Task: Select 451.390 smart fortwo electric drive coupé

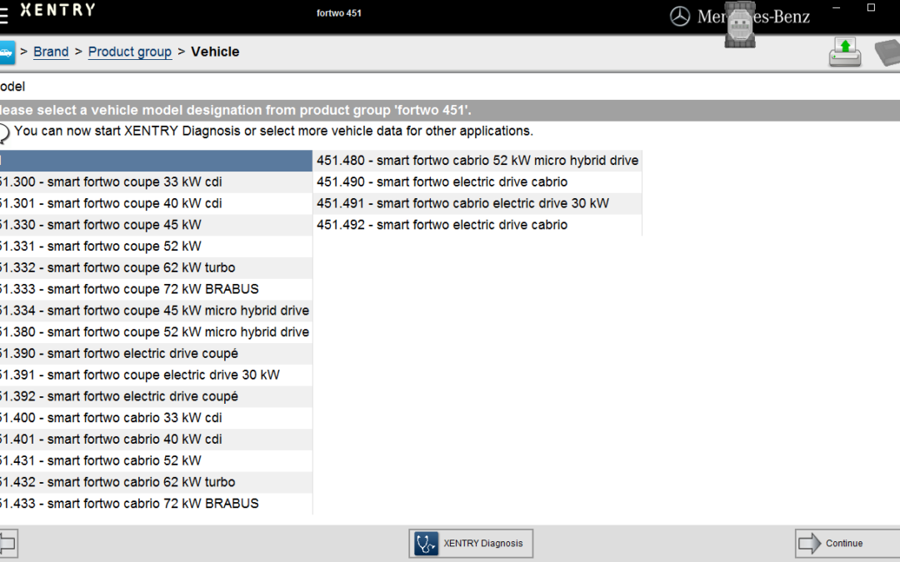Action: click(x=156, y=353)
